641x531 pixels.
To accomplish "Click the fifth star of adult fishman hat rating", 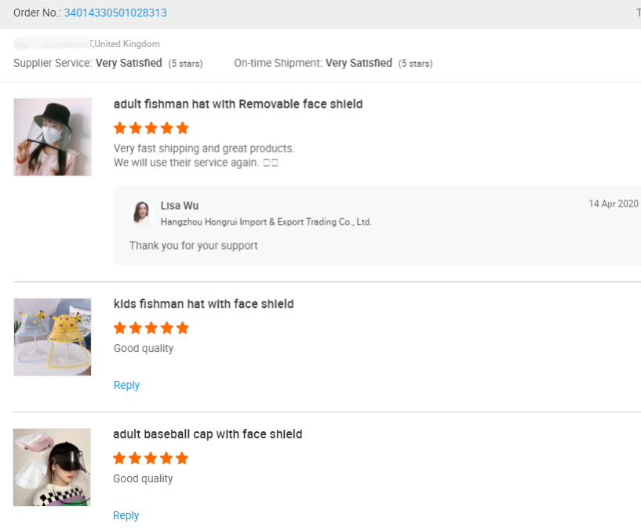I will coord(183,128).
